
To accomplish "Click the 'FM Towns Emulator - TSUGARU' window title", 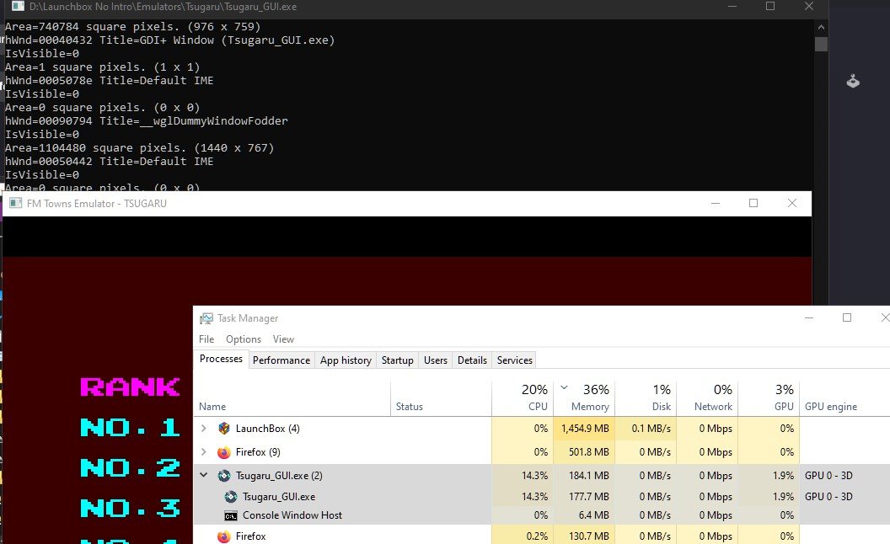I will point(96,203).
